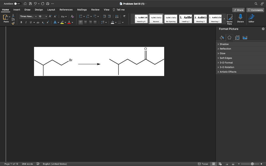Open the Editor tool
This screenshot has width=266, height=166.
pos(251,18)
